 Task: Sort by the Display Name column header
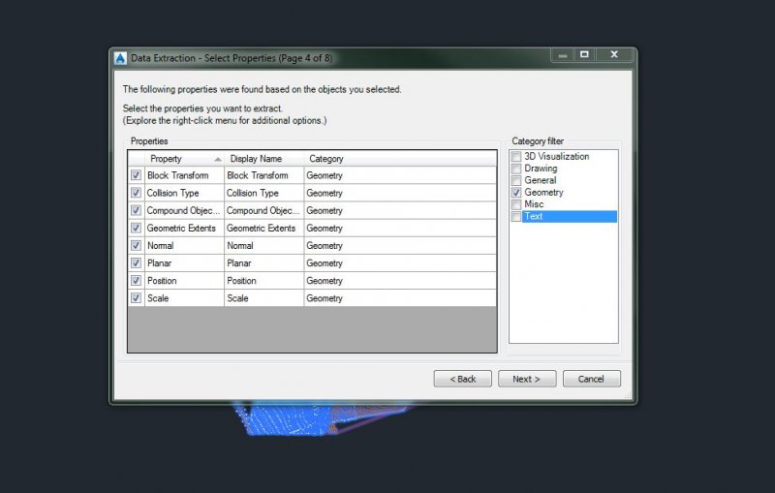click(263, 159)
